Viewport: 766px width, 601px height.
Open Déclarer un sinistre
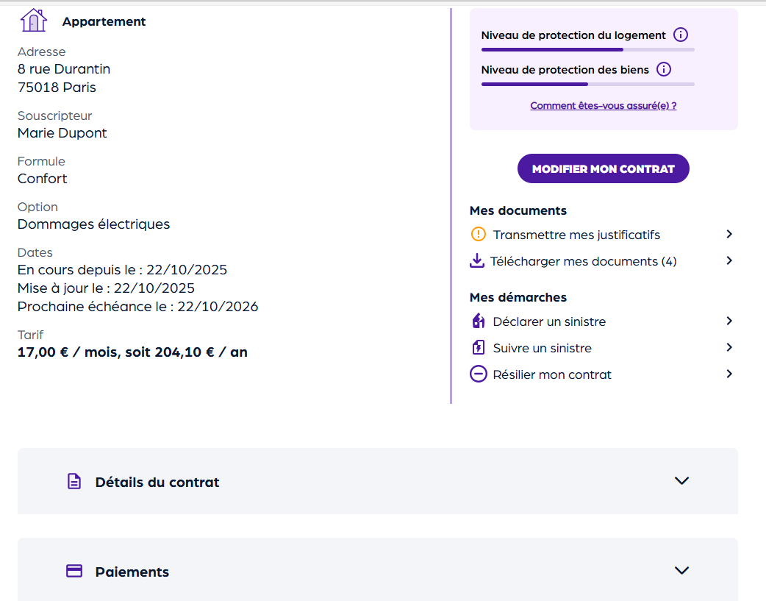tap(549, 321)
